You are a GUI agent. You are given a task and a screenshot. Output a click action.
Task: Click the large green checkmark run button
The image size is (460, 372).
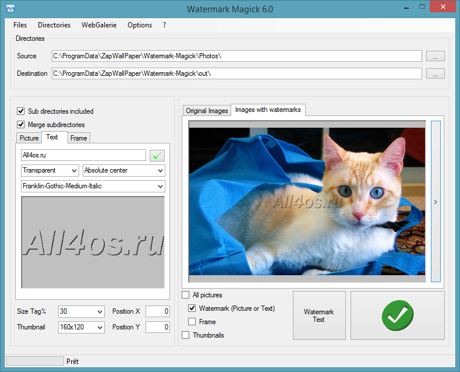(x=398, y=315)
